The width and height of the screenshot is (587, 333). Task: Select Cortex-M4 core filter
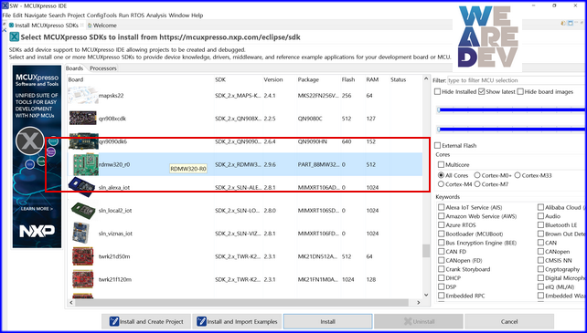pos(441,184)
